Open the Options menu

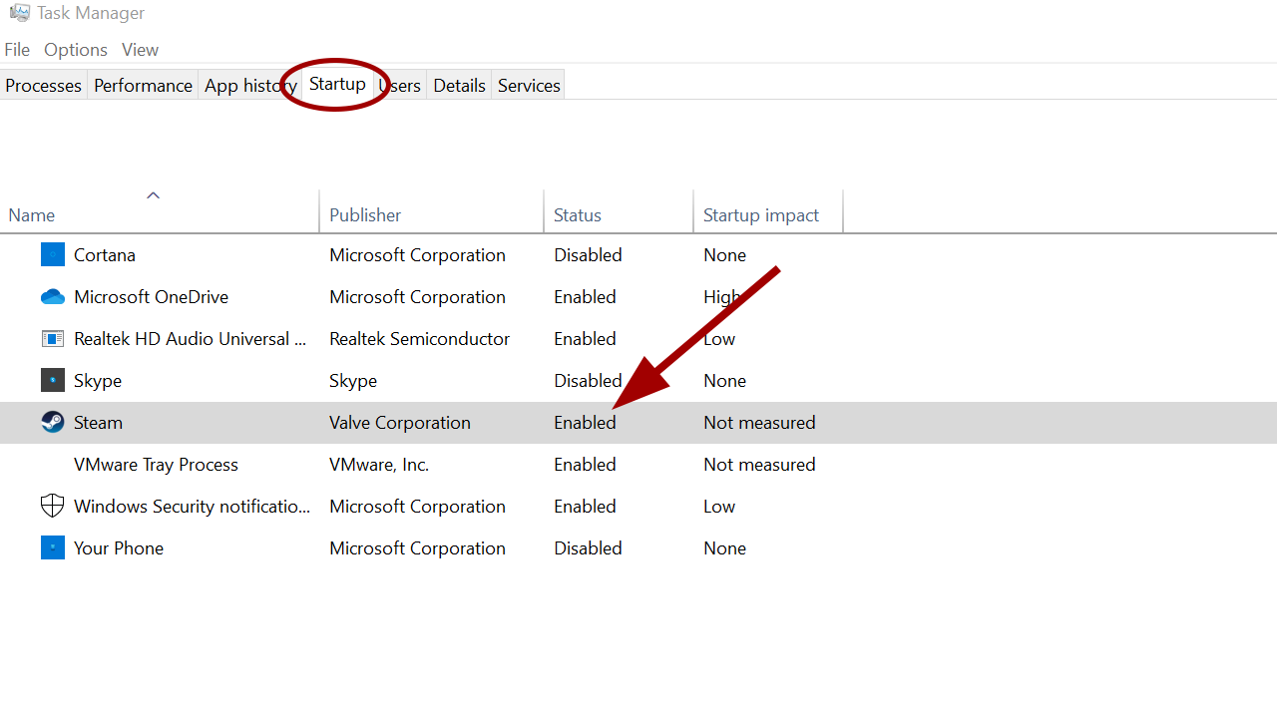point(76,50)
